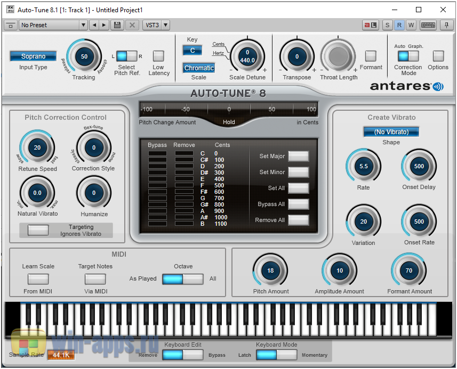Click the Bypass cell for note B
This screenshot has width=457, height=369.
pyautogui.click(x=157, y=224)
